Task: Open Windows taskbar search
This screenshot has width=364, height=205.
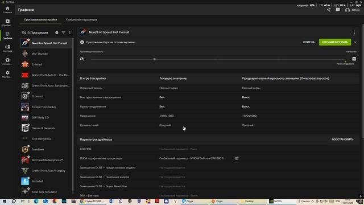Action: click(x=14, y=201)
